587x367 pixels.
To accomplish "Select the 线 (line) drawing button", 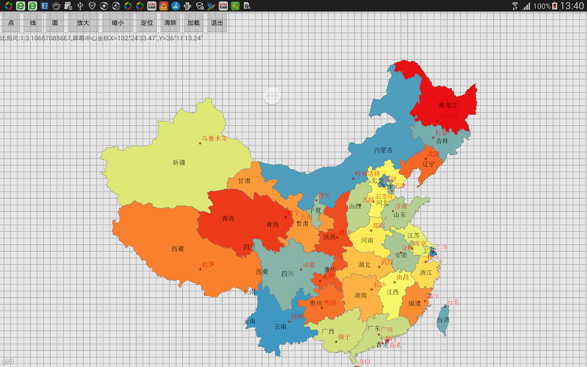I will tap(33, 22).
